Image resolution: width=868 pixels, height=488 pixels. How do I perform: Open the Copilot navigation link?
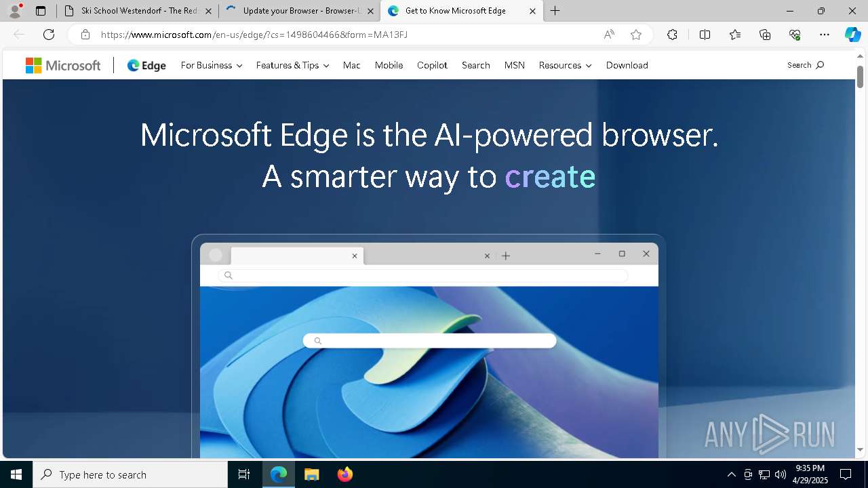coord(432,65)
